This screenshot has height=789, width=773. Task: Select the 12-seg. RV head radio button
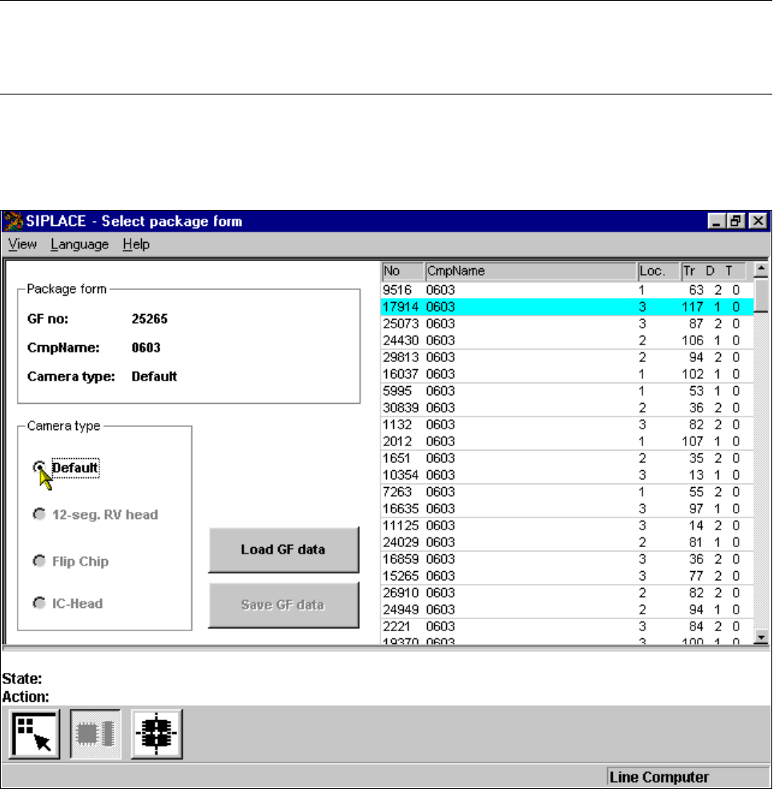coord(39,514)
